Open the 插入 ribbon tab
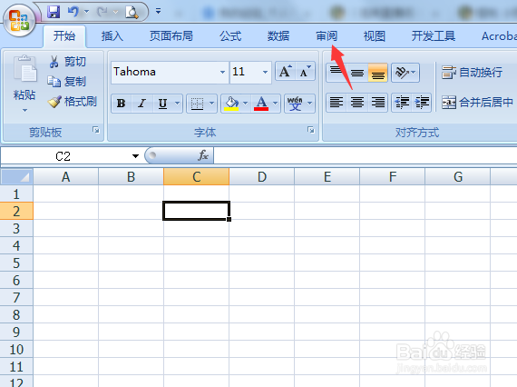517x387 pixels. (x=112, y=35)
